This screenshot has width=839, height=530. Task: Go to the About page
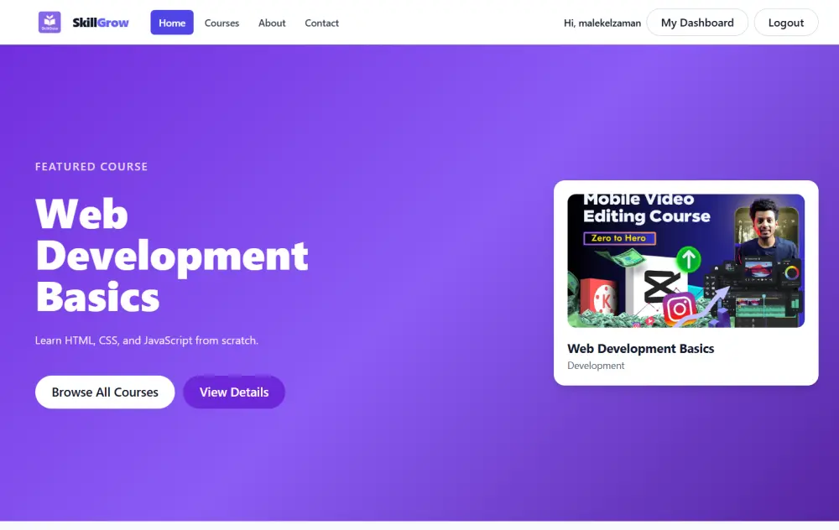click(271, 23)
